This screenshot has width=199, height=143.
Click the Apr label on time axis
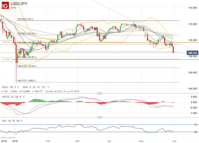(109, 141)
